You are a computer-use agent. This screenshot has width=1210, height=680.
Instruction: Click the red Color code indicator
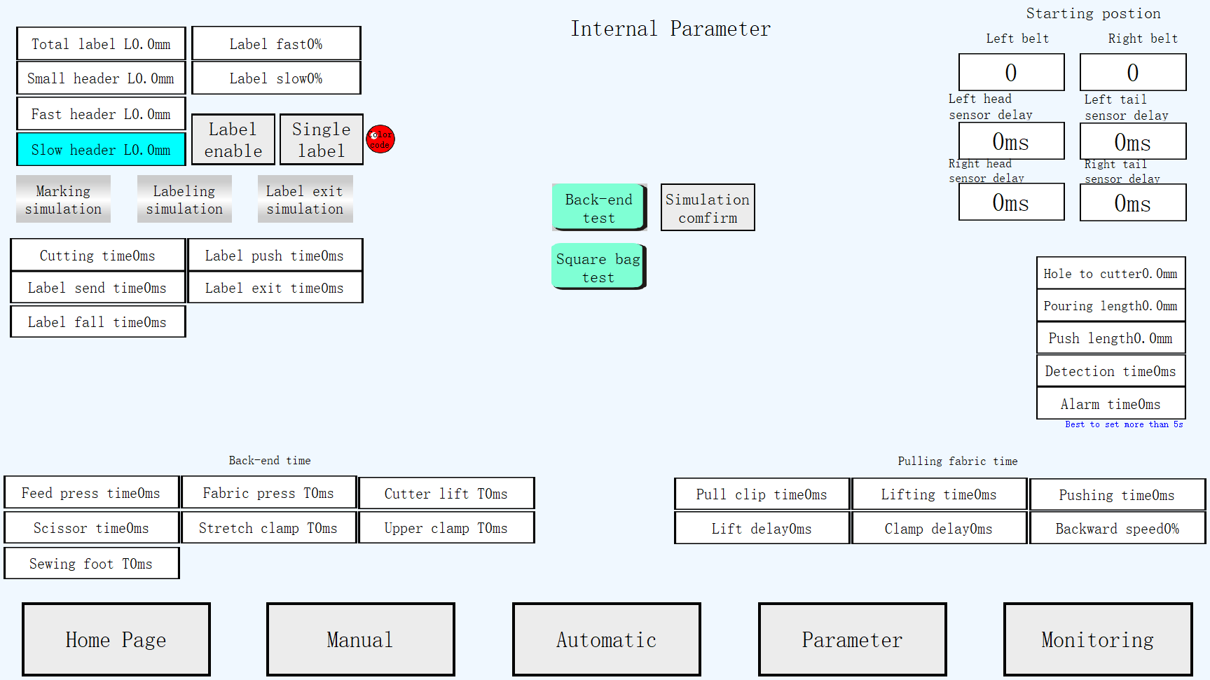(380, 139)
